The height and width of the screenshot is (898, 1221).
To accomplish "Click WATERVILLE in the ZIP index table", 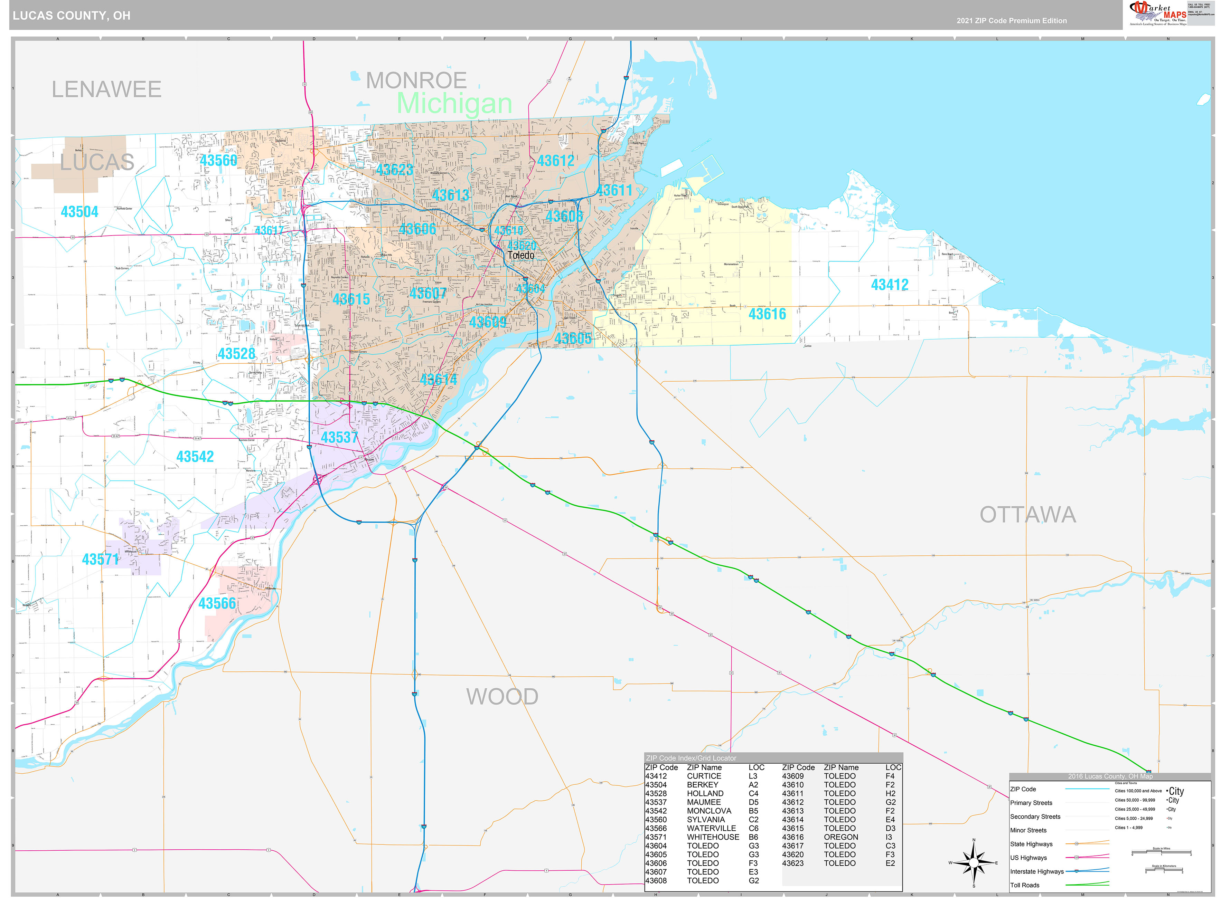I will coord(711,829).
